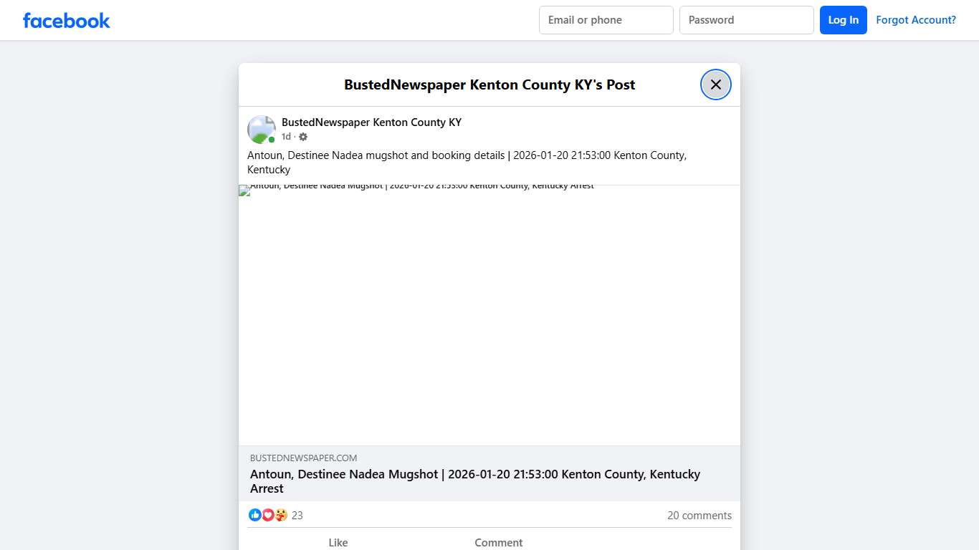Click the Email or phone input field

(606, 20)
